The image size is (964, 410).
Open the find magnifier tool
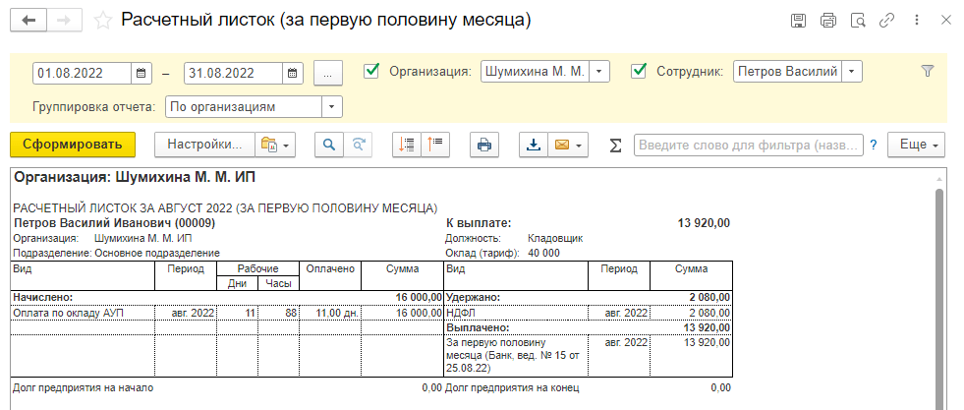[329, 145]
